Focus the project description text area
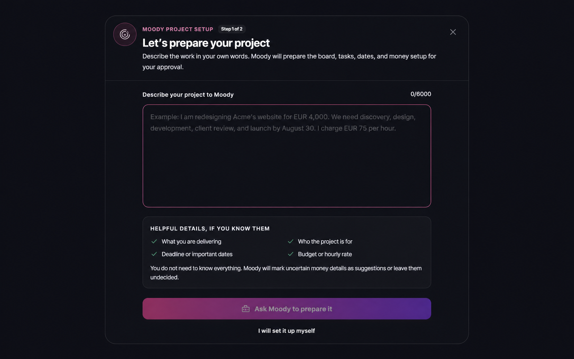The height and width of the screenshot is (359, 574). [x=287, y=156]
